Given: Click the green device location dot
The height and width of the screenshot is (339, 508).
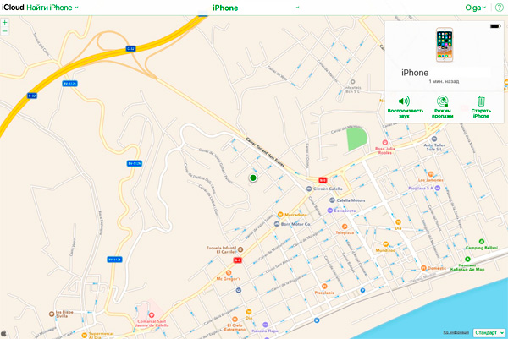Looking at the screenshot, I should point(252,178).
